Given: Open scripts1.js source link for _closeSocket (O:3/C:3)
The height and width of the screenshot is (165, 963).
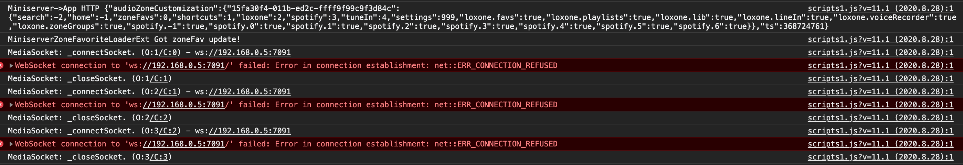Looking at the screenshot, I should pos(880,157).
